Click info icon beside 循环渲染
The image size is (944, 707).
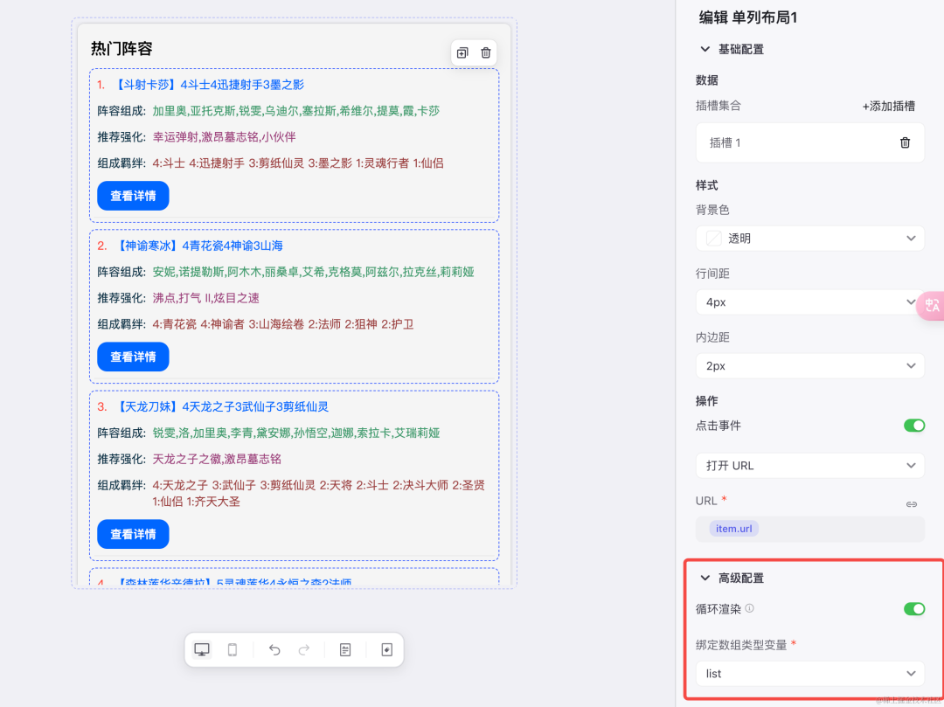click(x=750, y=608)
